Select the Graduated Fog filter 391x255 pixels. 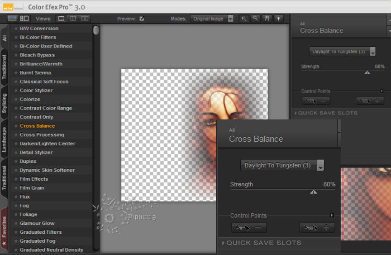click(x=37, y=241)
